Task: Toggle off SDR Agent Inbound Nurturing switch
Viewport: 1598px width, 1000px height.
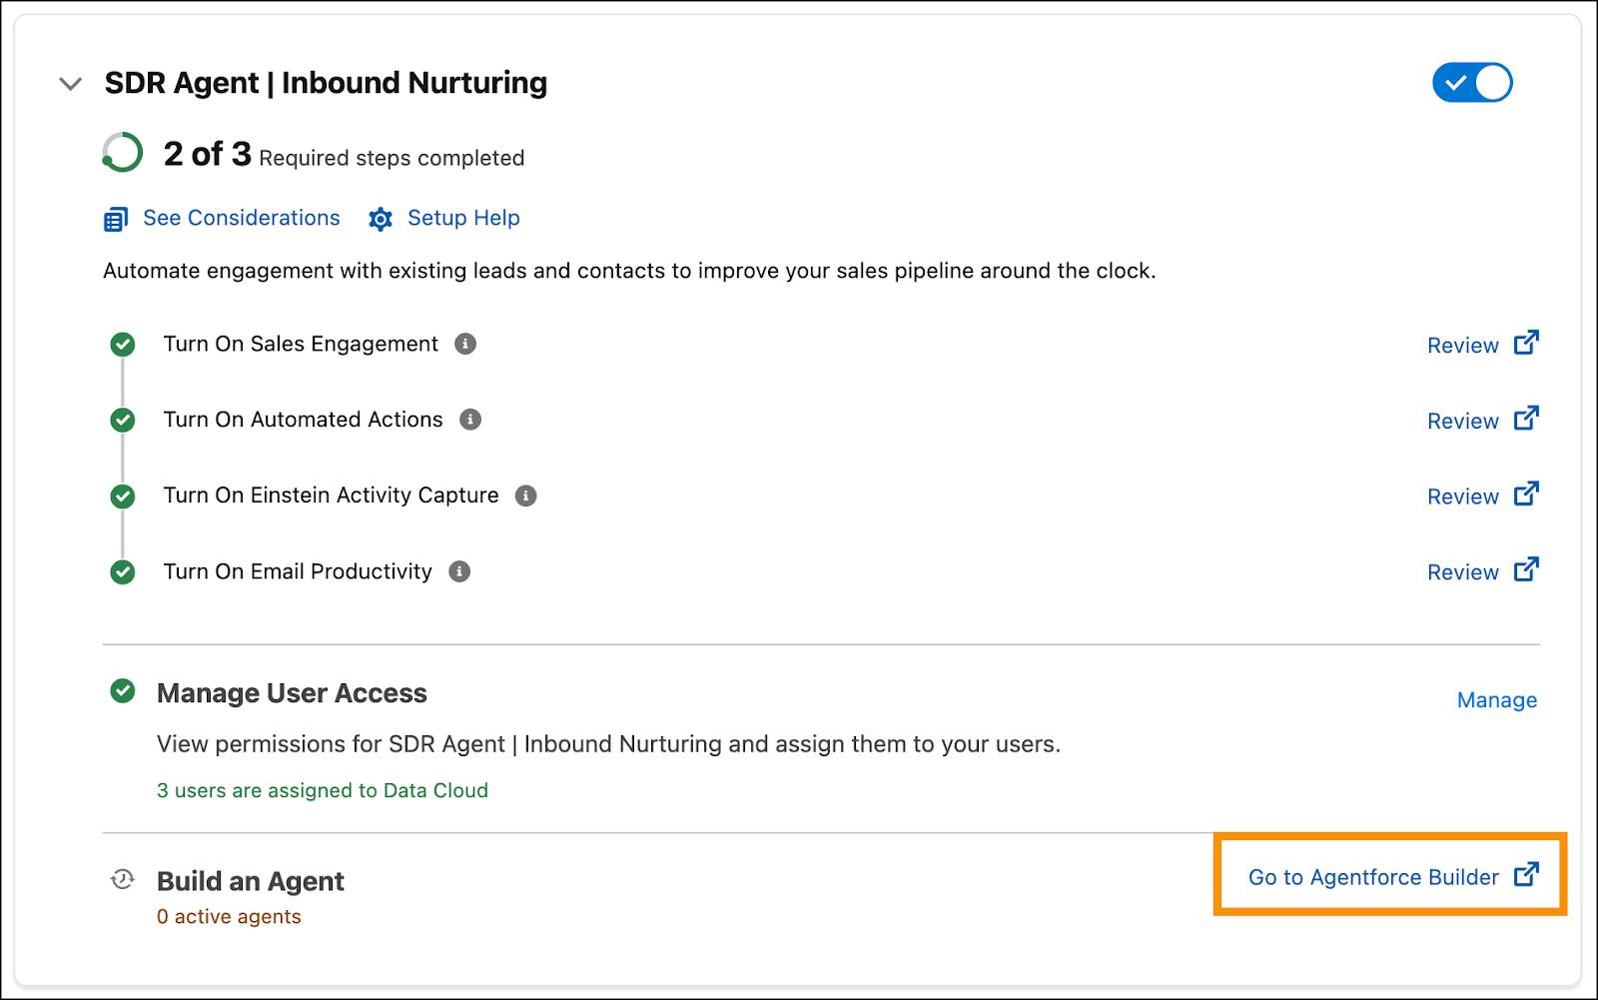Action: (1472, 83)
